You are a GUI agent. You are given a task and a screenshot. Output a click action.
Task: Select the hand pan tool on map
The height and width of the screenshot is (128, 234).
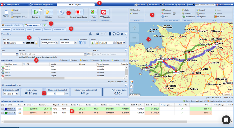131,87
